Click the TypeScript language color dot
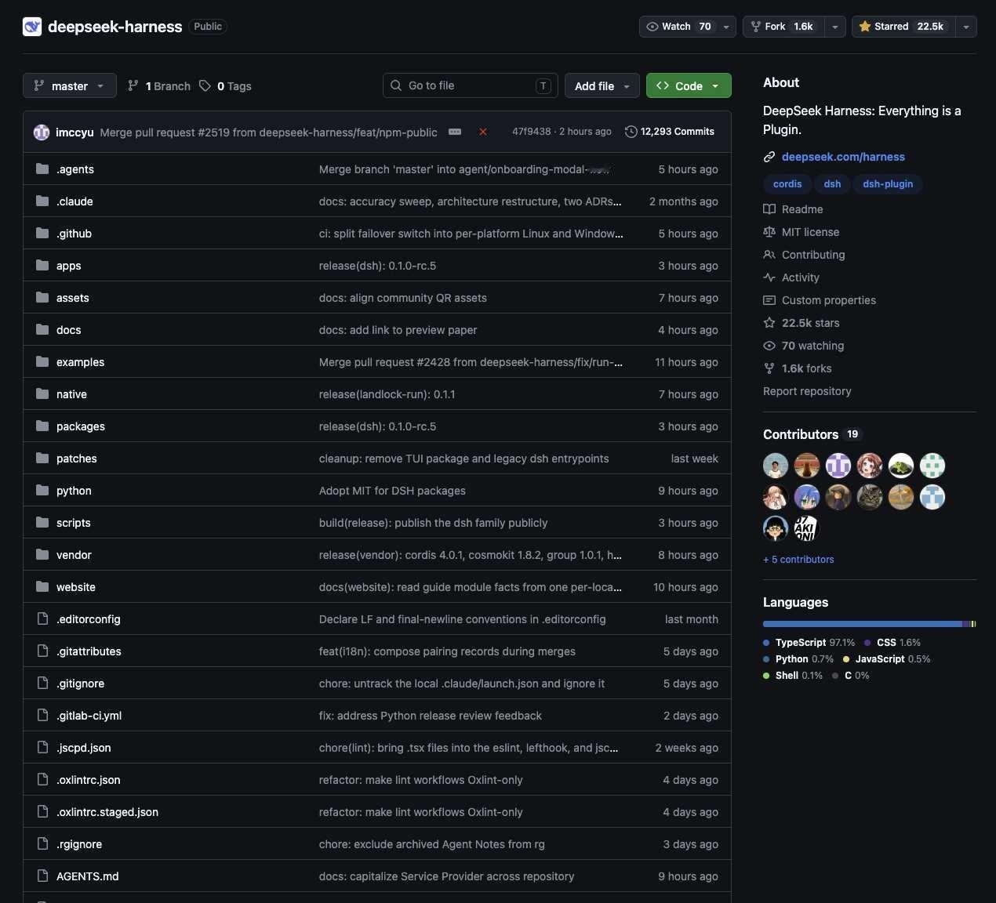This screenshot has width=996, height=903. pos(766,643)
